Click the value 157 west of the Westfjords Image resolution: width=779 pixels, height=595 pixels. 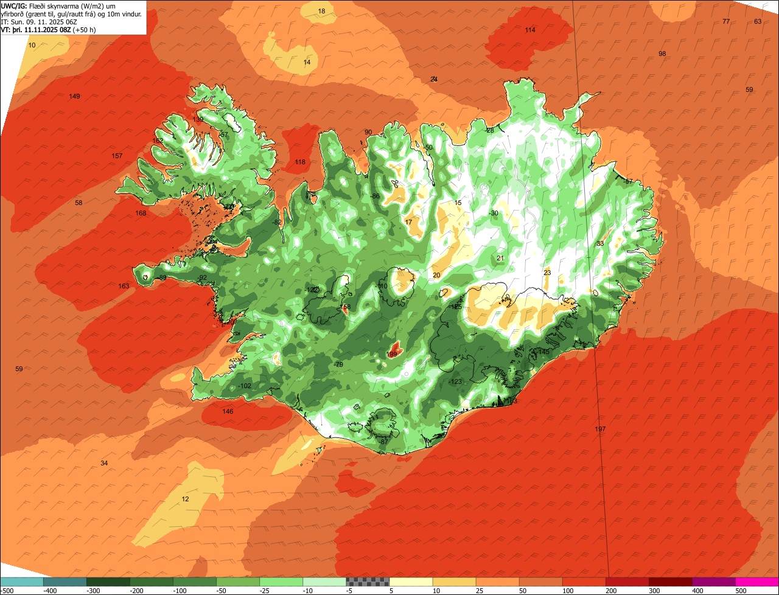pyautogui.click(x=117, y=156)
